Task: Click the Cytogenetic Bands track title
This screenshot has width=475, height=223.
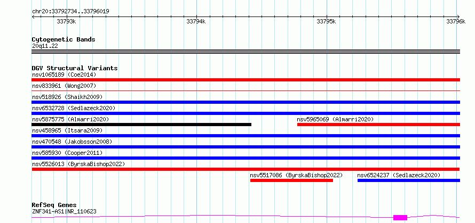Action: pyautogui.click(x=64, y=39)
